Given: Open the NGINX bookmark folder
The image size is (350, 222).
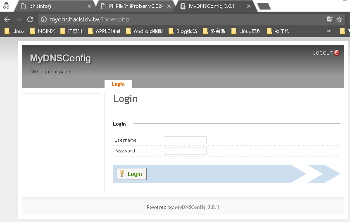Looking at the screenshot, I should coord(43,31).
